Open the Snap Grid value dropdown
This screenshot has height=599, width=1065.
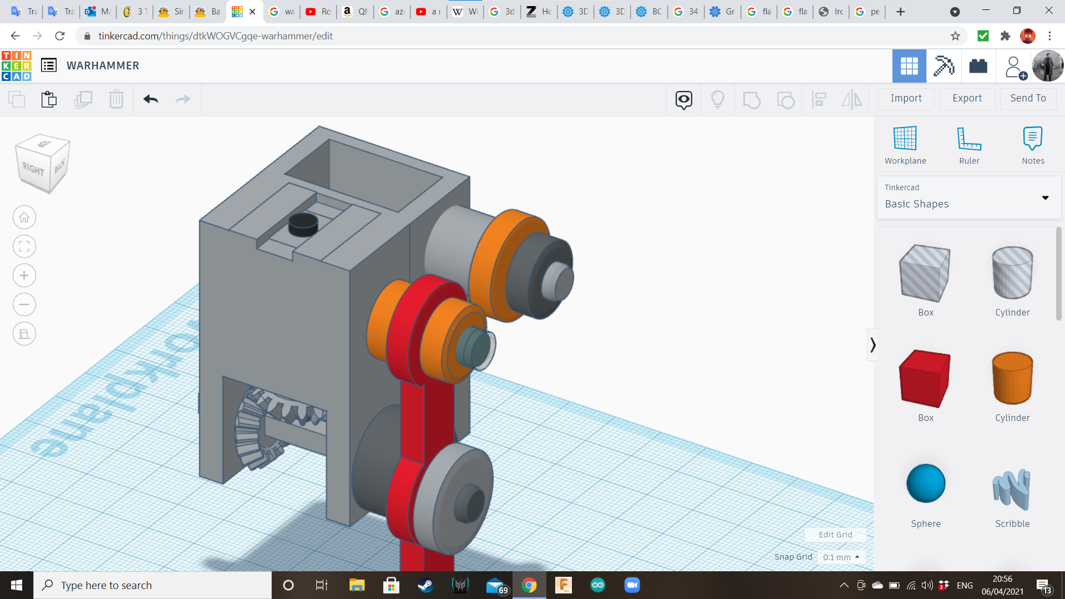click(841, 557)
